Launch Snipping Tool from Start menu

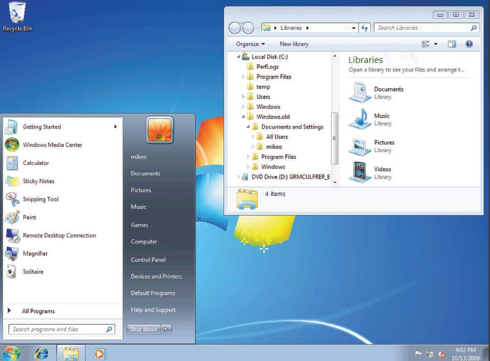pos(40,199)
